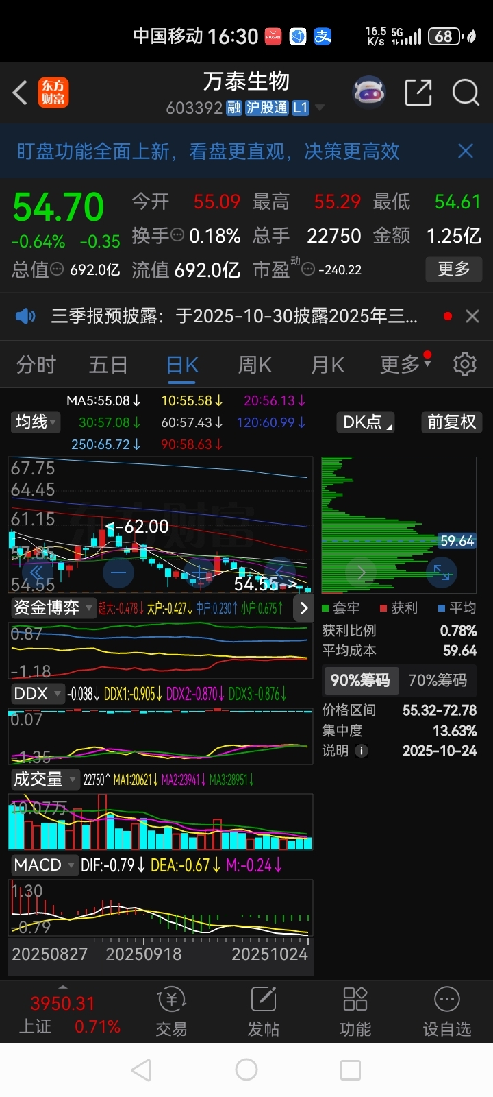Dismiss the 三季报预披露 notice

[472, 316]
